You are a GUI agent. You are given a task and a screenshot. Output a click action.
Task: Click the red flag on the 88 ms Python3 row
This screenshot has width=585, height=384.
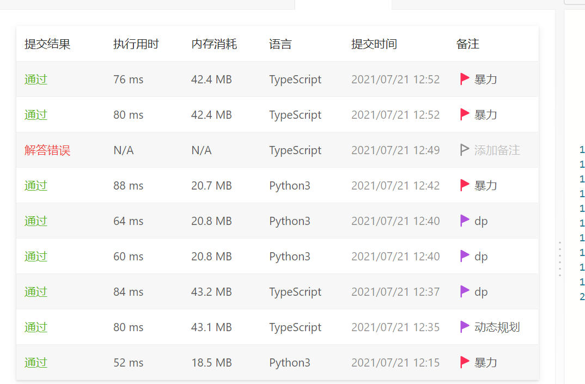(x=465, y=185)
